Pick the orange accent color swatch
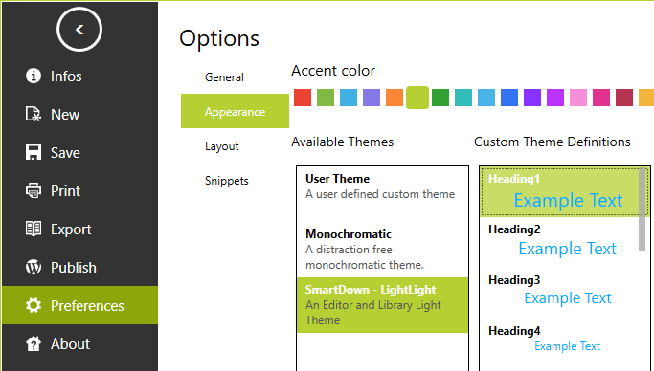 pyautogui.click(x=395, y=98)
